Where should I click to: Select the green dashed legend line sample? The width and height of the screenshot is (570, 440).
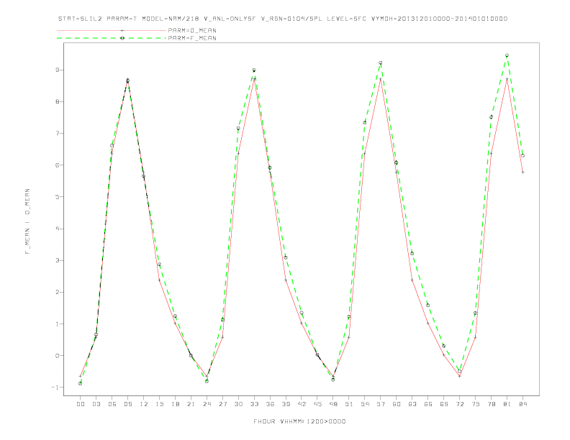112,38
